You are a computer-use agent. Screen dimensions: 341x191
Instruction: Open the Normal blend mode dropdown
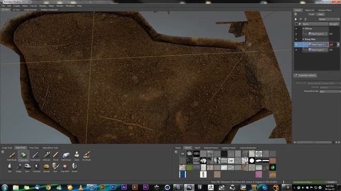pyautogui.click(x=329, y=19)
